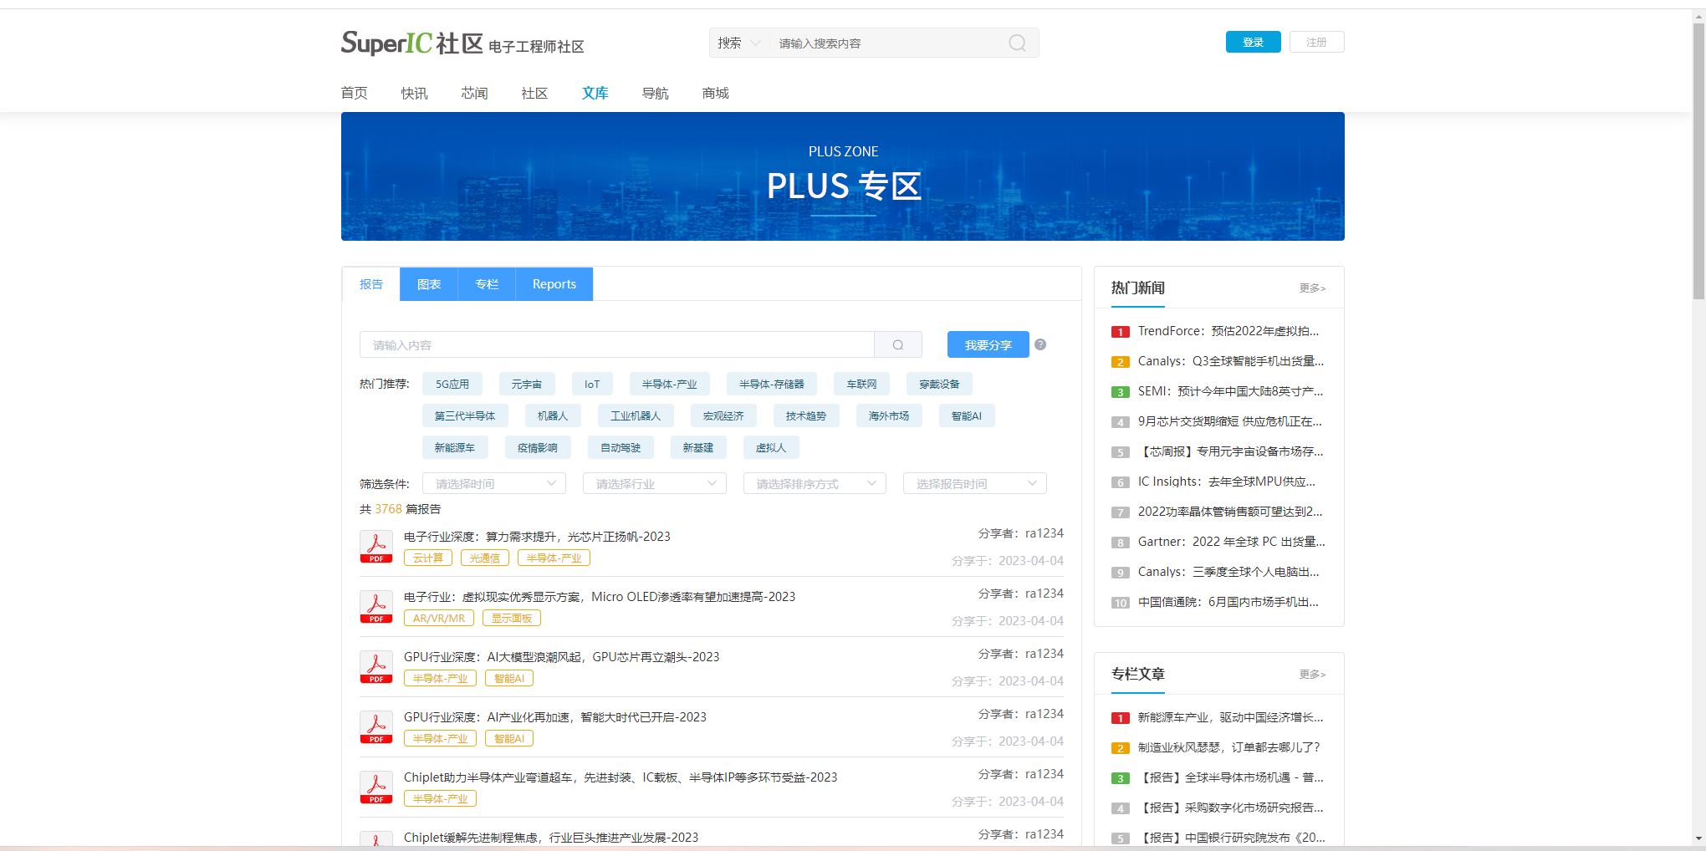The height and width of the screenshot is (851, 1706).
Task: Click the report search magnifier button
Action: point(898,344)
